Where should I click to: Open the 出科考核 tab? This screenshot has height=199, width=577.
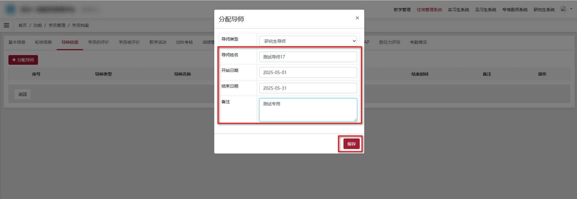(184, 42)
